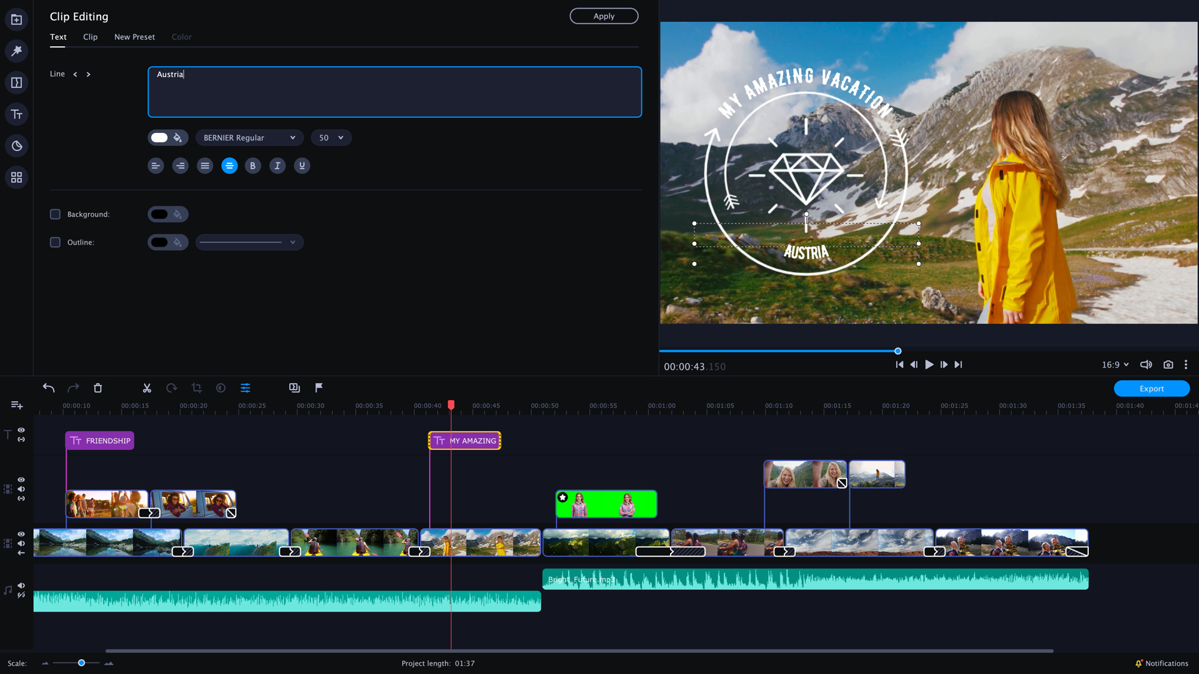Open the Titles panel in the sidebar
This screenshot has width=1199, height=674.
[16, 114]
